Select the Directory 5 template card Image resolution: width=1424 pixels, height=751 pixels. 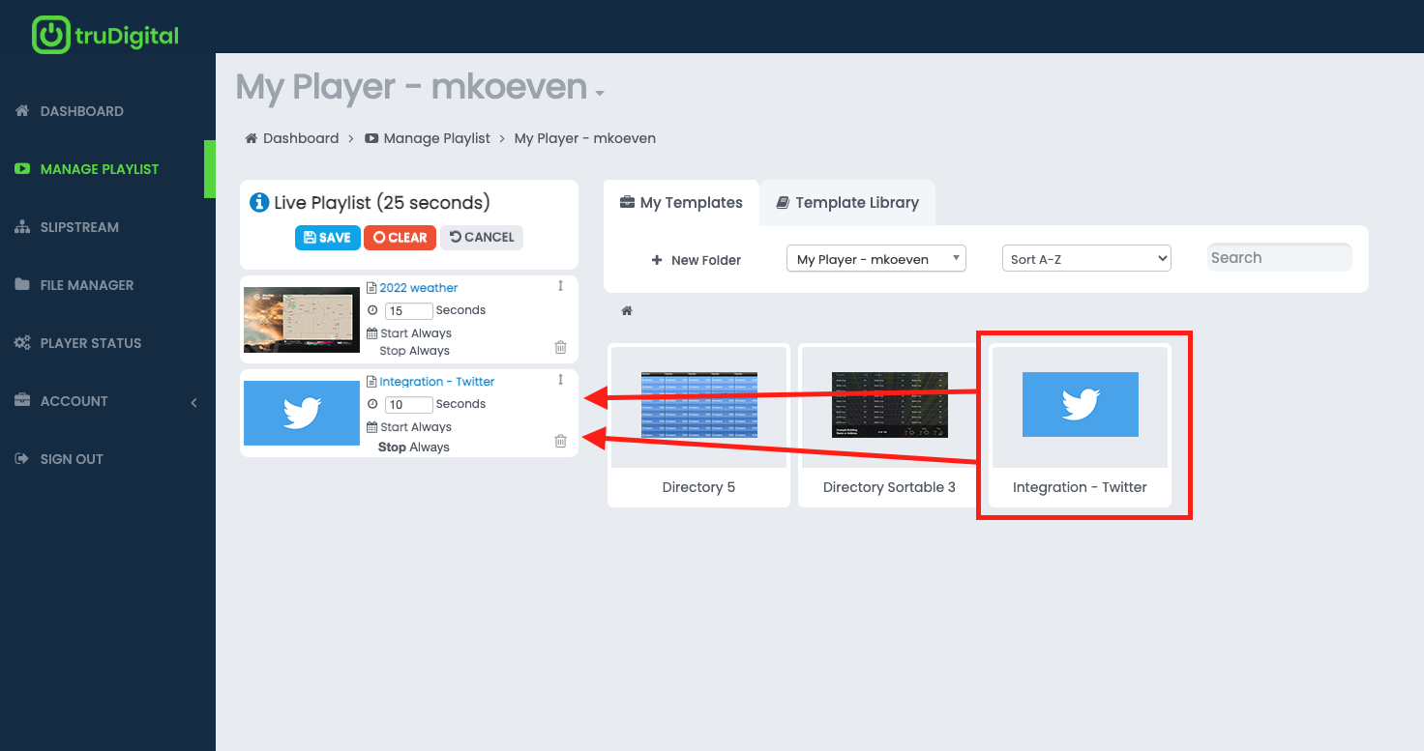point(698,425)
